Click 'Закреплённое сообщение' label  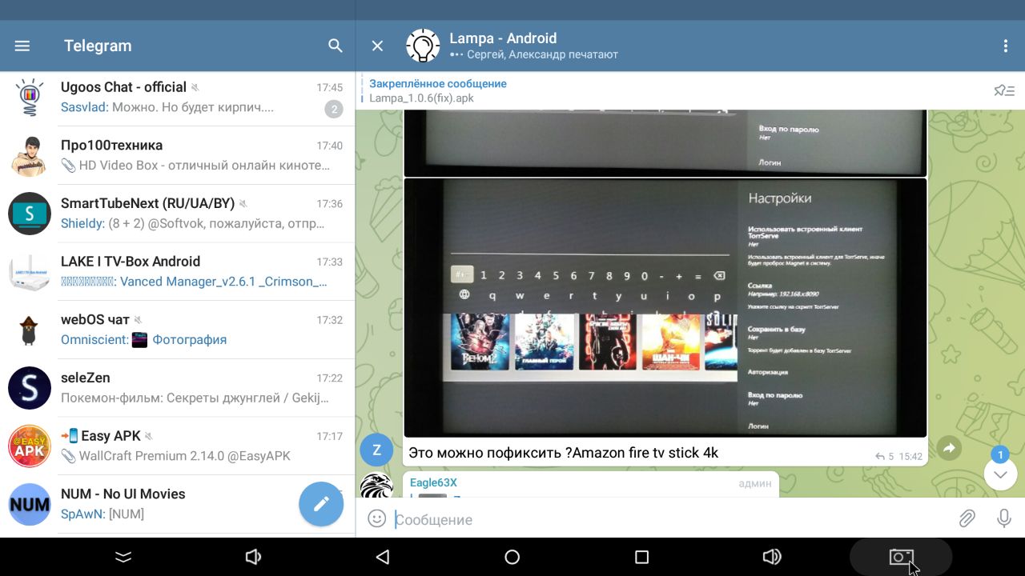[438, 83]
